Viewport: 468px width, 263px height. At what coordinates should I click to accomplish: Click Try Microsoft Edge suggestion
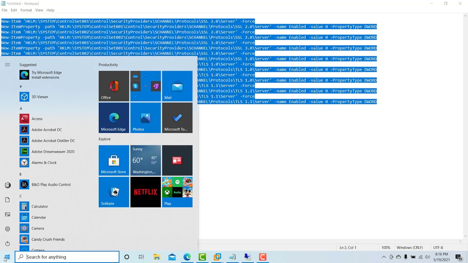tap(55, 75)
